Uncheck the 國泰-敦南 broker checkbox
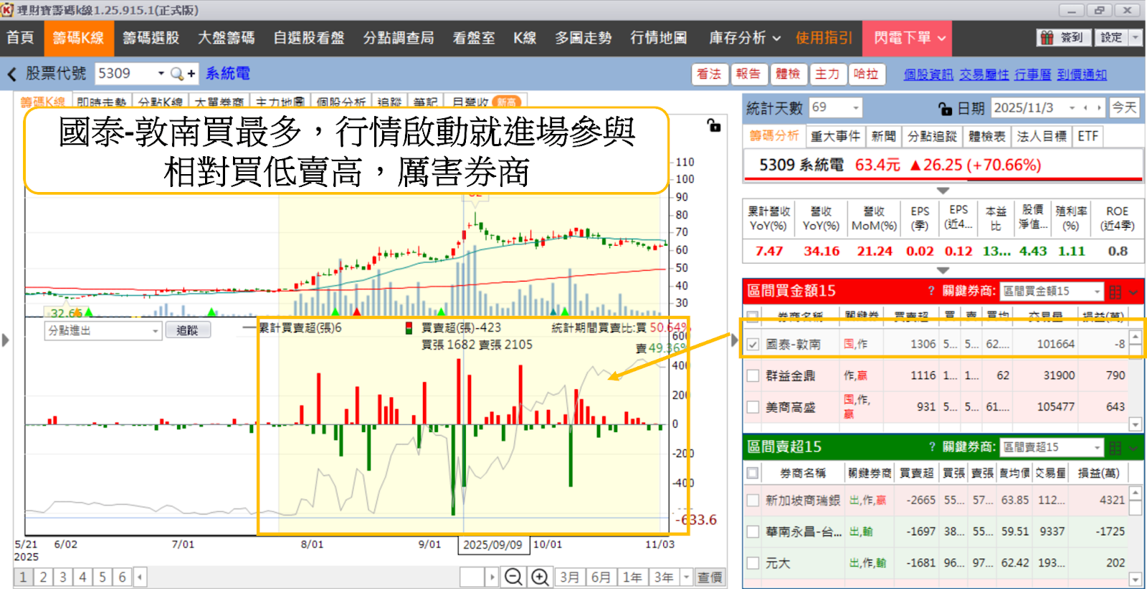The height and width of the screenshot is (589, 1147). (753, 345)
